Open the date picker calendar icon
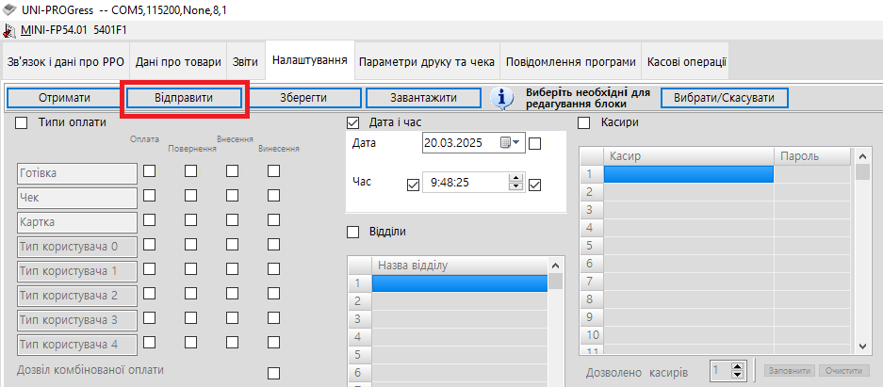 (x=510, y=143)
